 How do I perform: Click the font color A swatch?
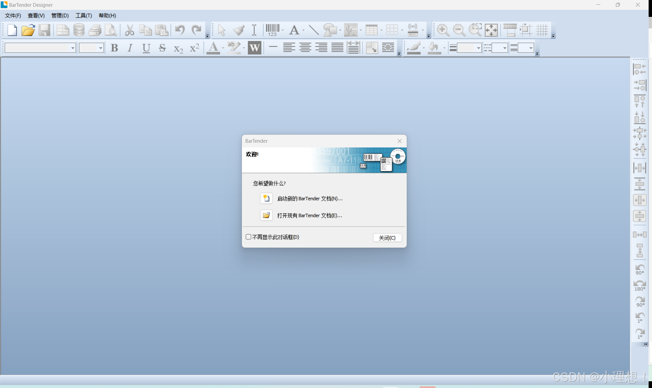pos(213,48)
